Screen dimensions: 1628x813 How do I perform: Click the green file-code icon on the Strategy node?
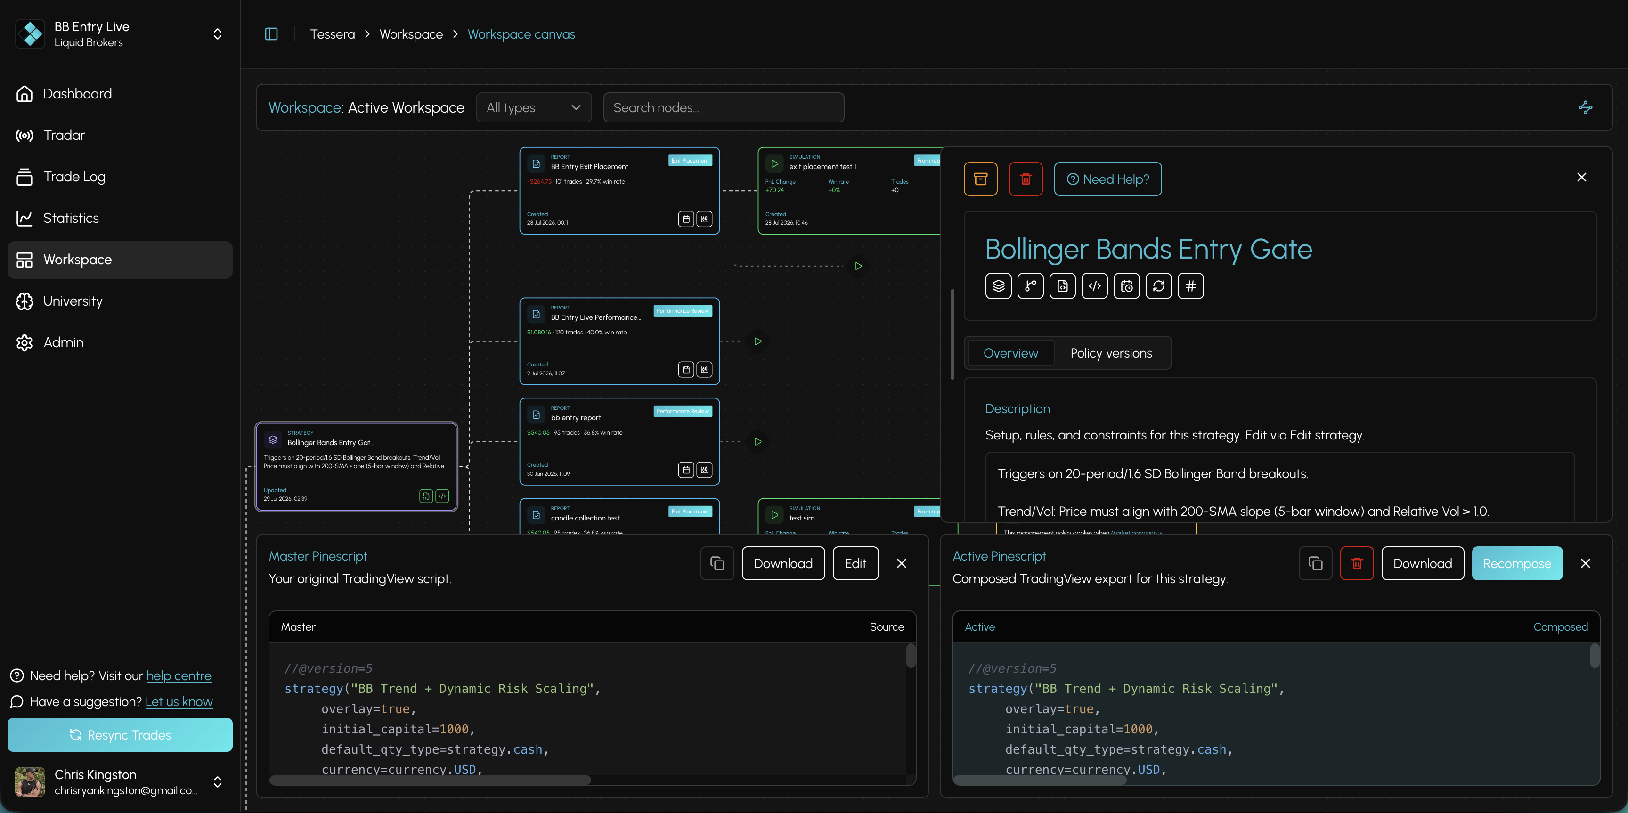tap(426, 496)
